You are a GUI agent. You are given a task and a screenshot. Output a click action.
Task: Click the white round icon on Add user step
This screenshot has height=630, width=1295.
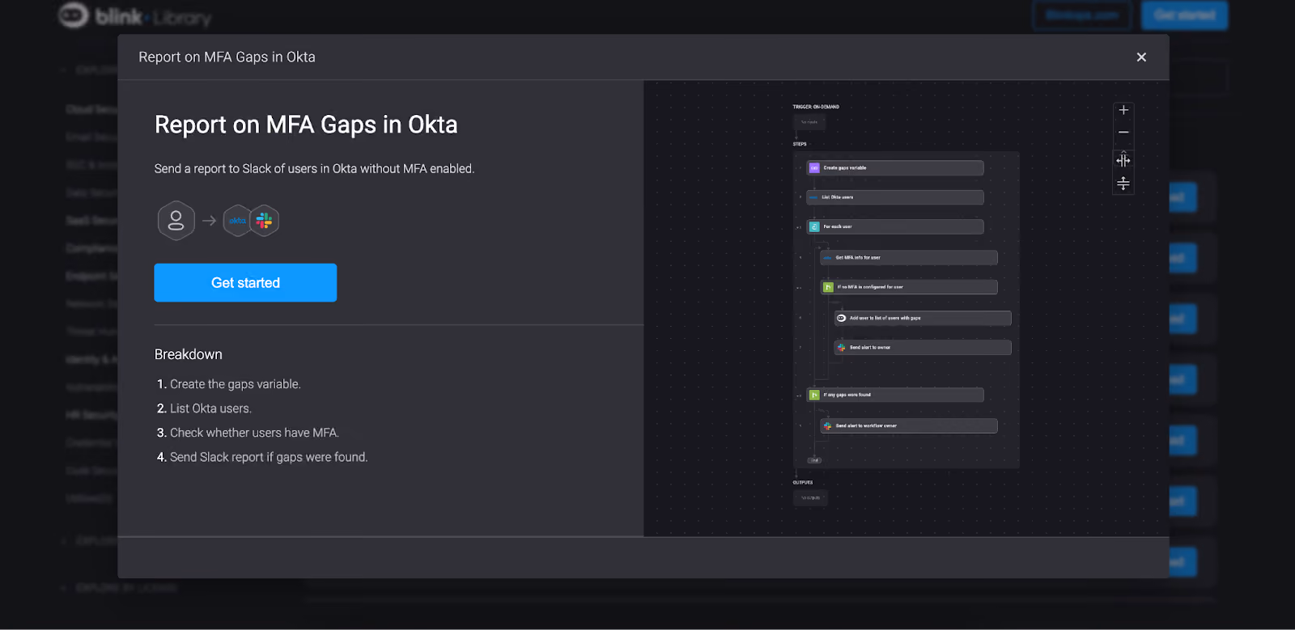coord(842,318)
